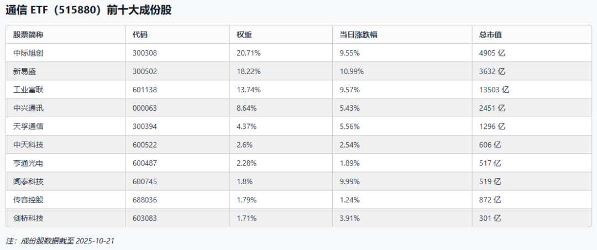Viewport: 597px width, 250px height.
Task: Select the 总市值 column header
Action: (x=490, y=35)
